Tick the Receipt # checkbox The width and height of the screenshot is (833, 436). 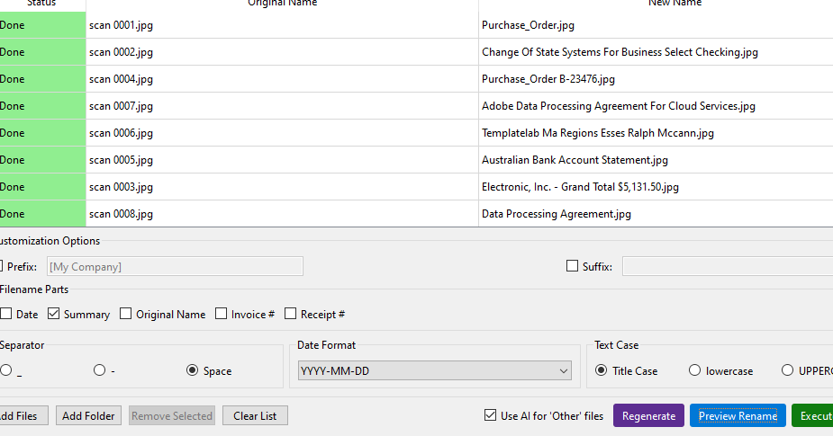click(x=291, y=314)
